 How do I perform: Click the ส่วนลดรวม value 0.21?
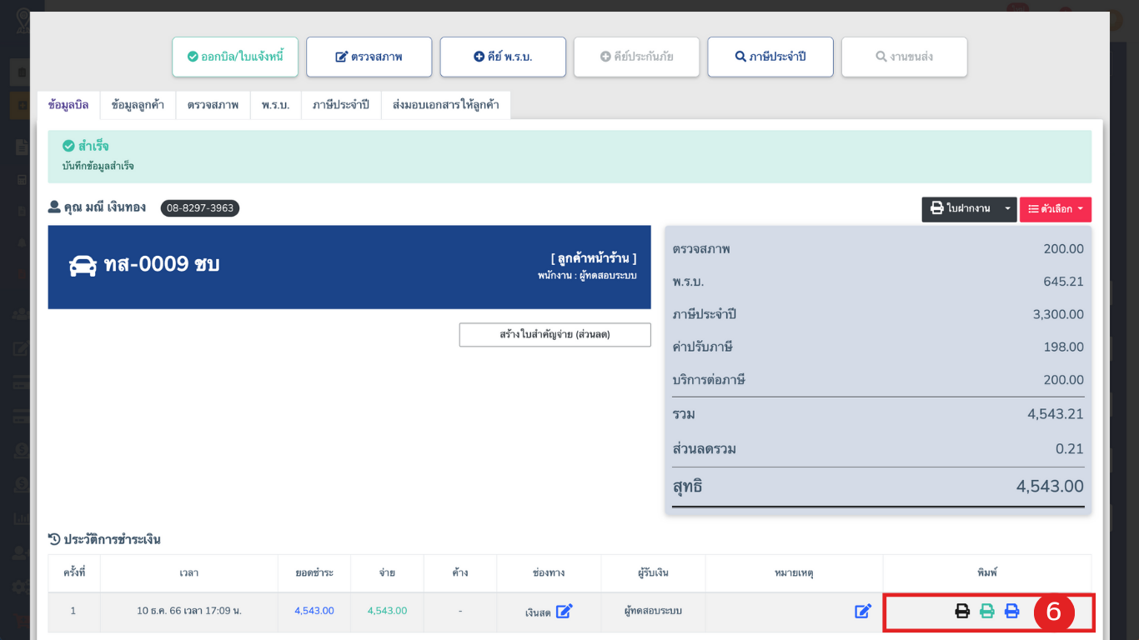click(x=1070, y=449)
